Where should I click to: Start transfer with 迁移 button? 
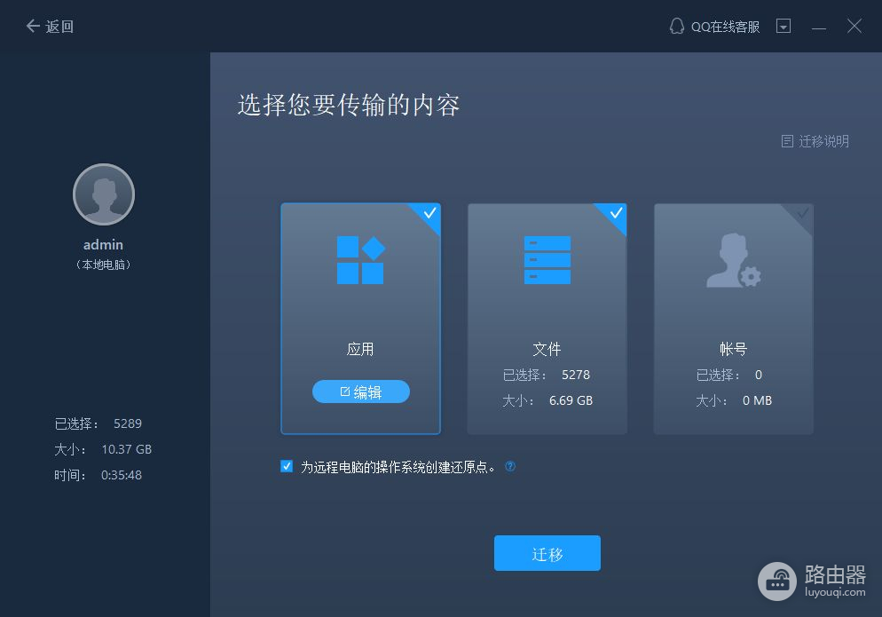(547, 554)
